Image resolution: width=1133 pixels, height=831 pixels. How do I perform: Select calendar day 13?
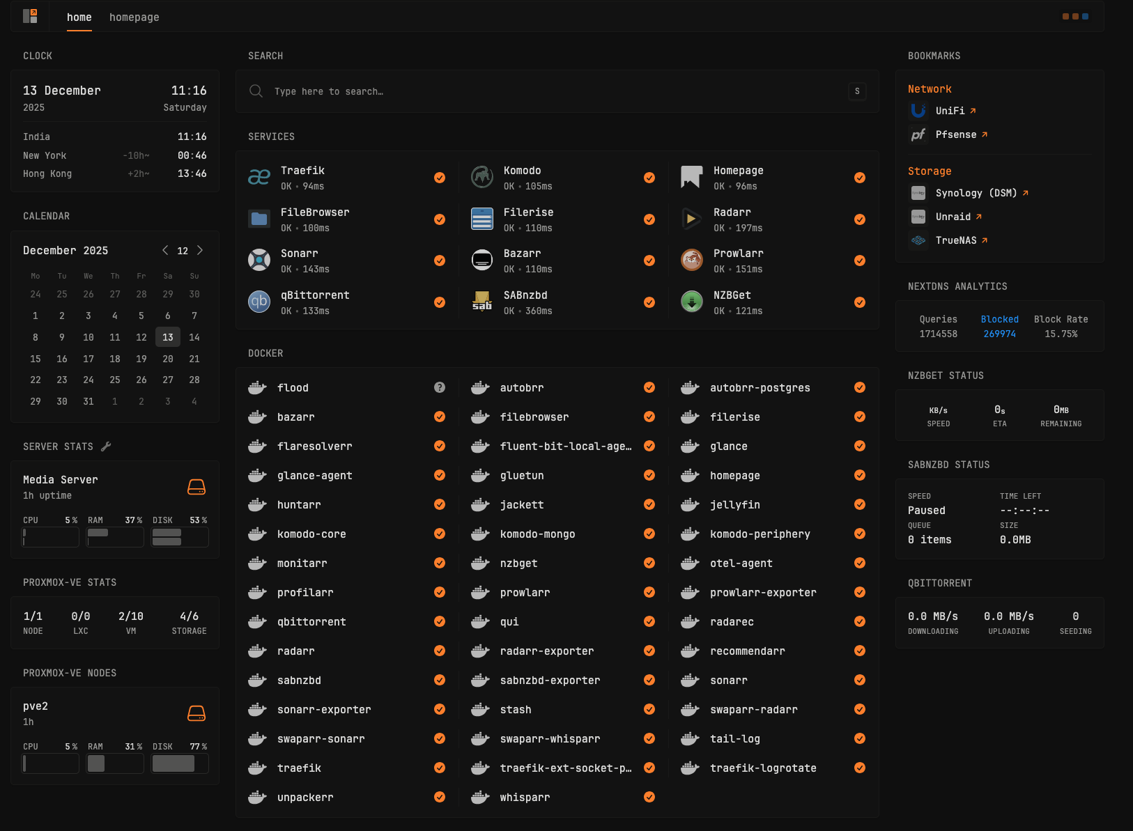click(x=168, y=337)
